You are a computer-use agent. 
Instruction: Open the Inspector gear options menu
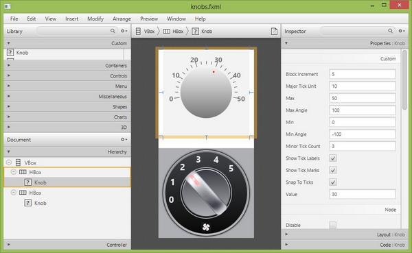point(402,31)
